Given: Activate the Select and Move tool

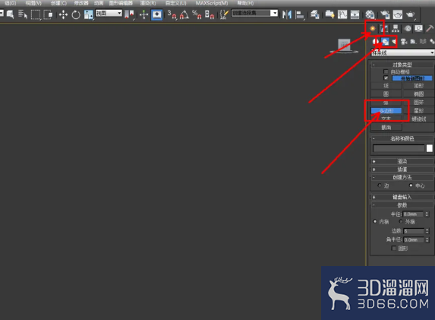Looking at the screenshot, I should 63,14.
